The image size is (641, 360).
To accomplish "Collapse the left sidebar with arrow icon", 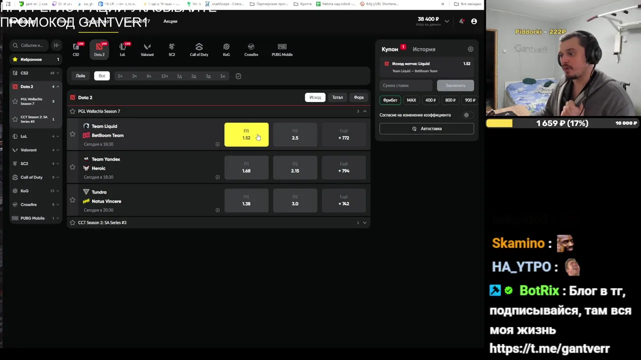I will [x=57, y=45].
